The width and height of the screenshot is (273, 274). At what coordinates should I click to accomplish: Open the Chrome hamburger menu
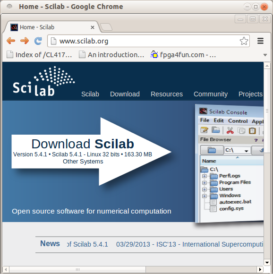(x=260, y=41)
